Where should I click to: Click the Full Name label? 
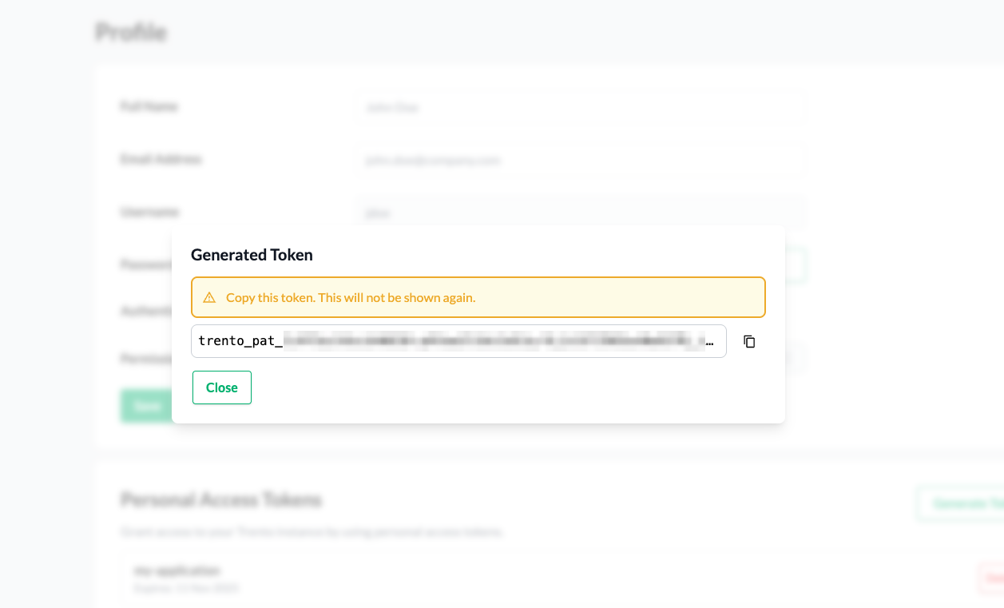pyautogui.click(x=149, y=106)
